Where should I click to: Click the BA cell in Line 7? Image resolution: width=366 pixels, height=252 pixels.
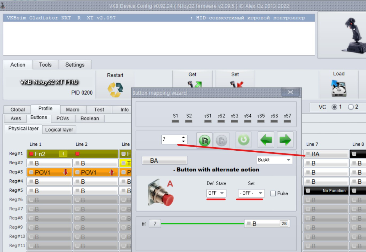click(x=326, y=154)
